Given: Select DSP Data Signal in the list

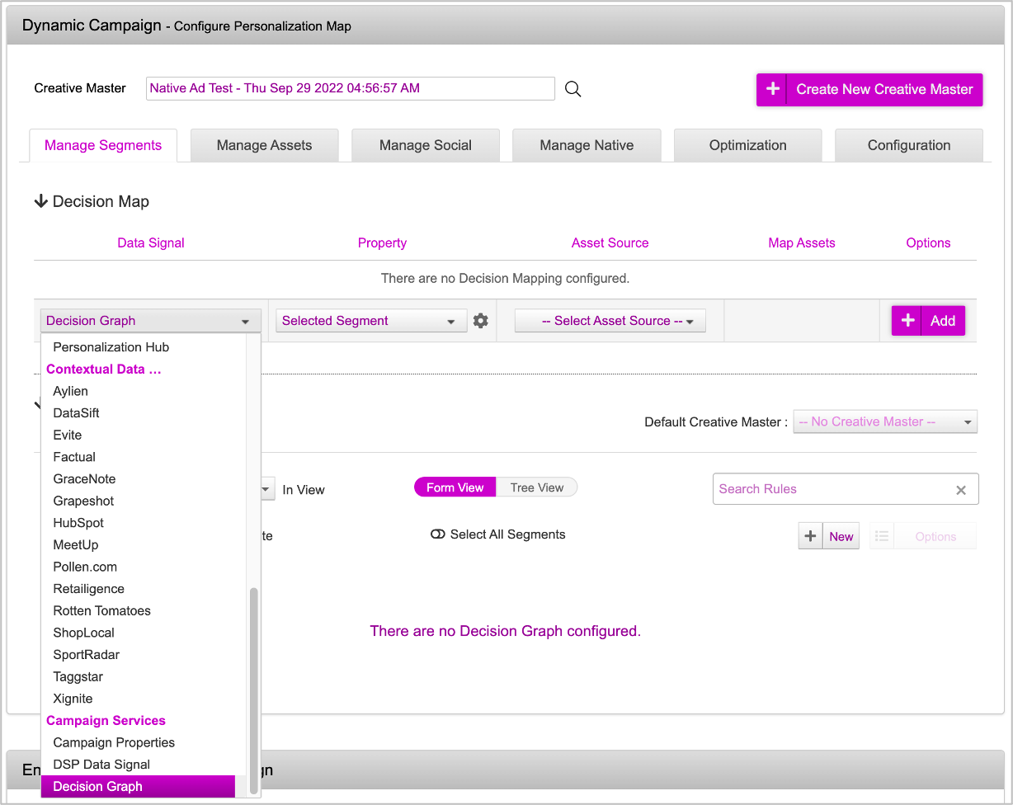Looking at the screenshot, I should (101, 765).
